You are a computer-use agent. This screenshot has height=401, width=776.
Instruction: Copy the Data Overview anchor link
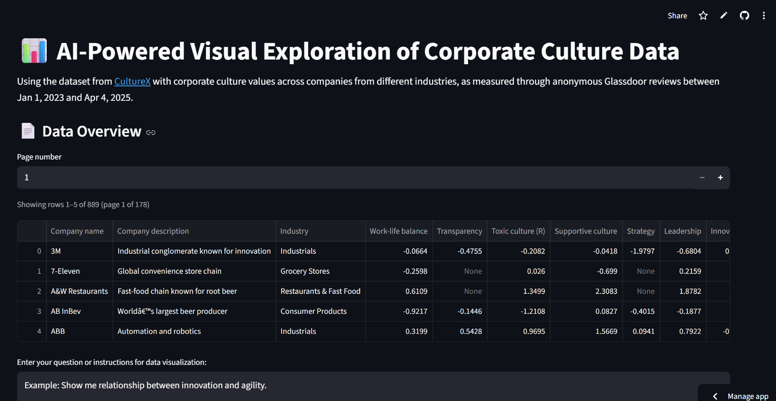(151, 133)
